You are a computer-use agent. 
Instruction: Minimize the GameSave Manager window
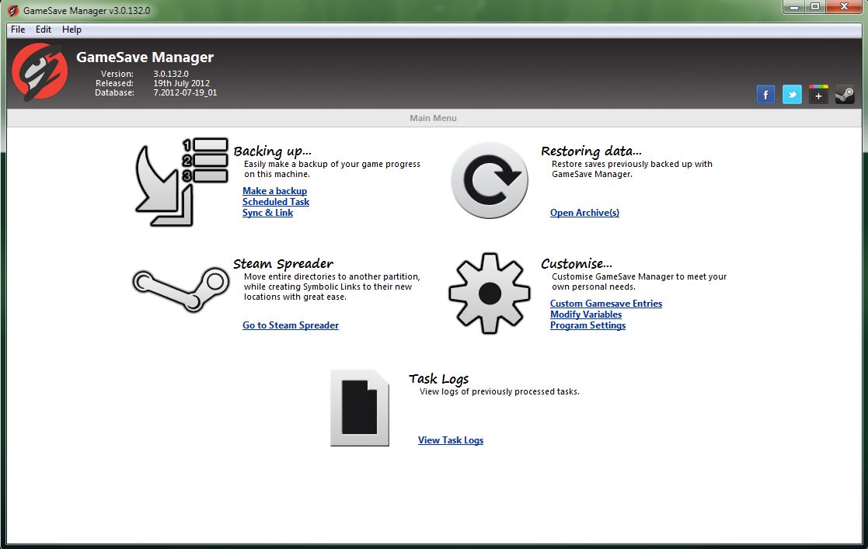coord(794,7)
